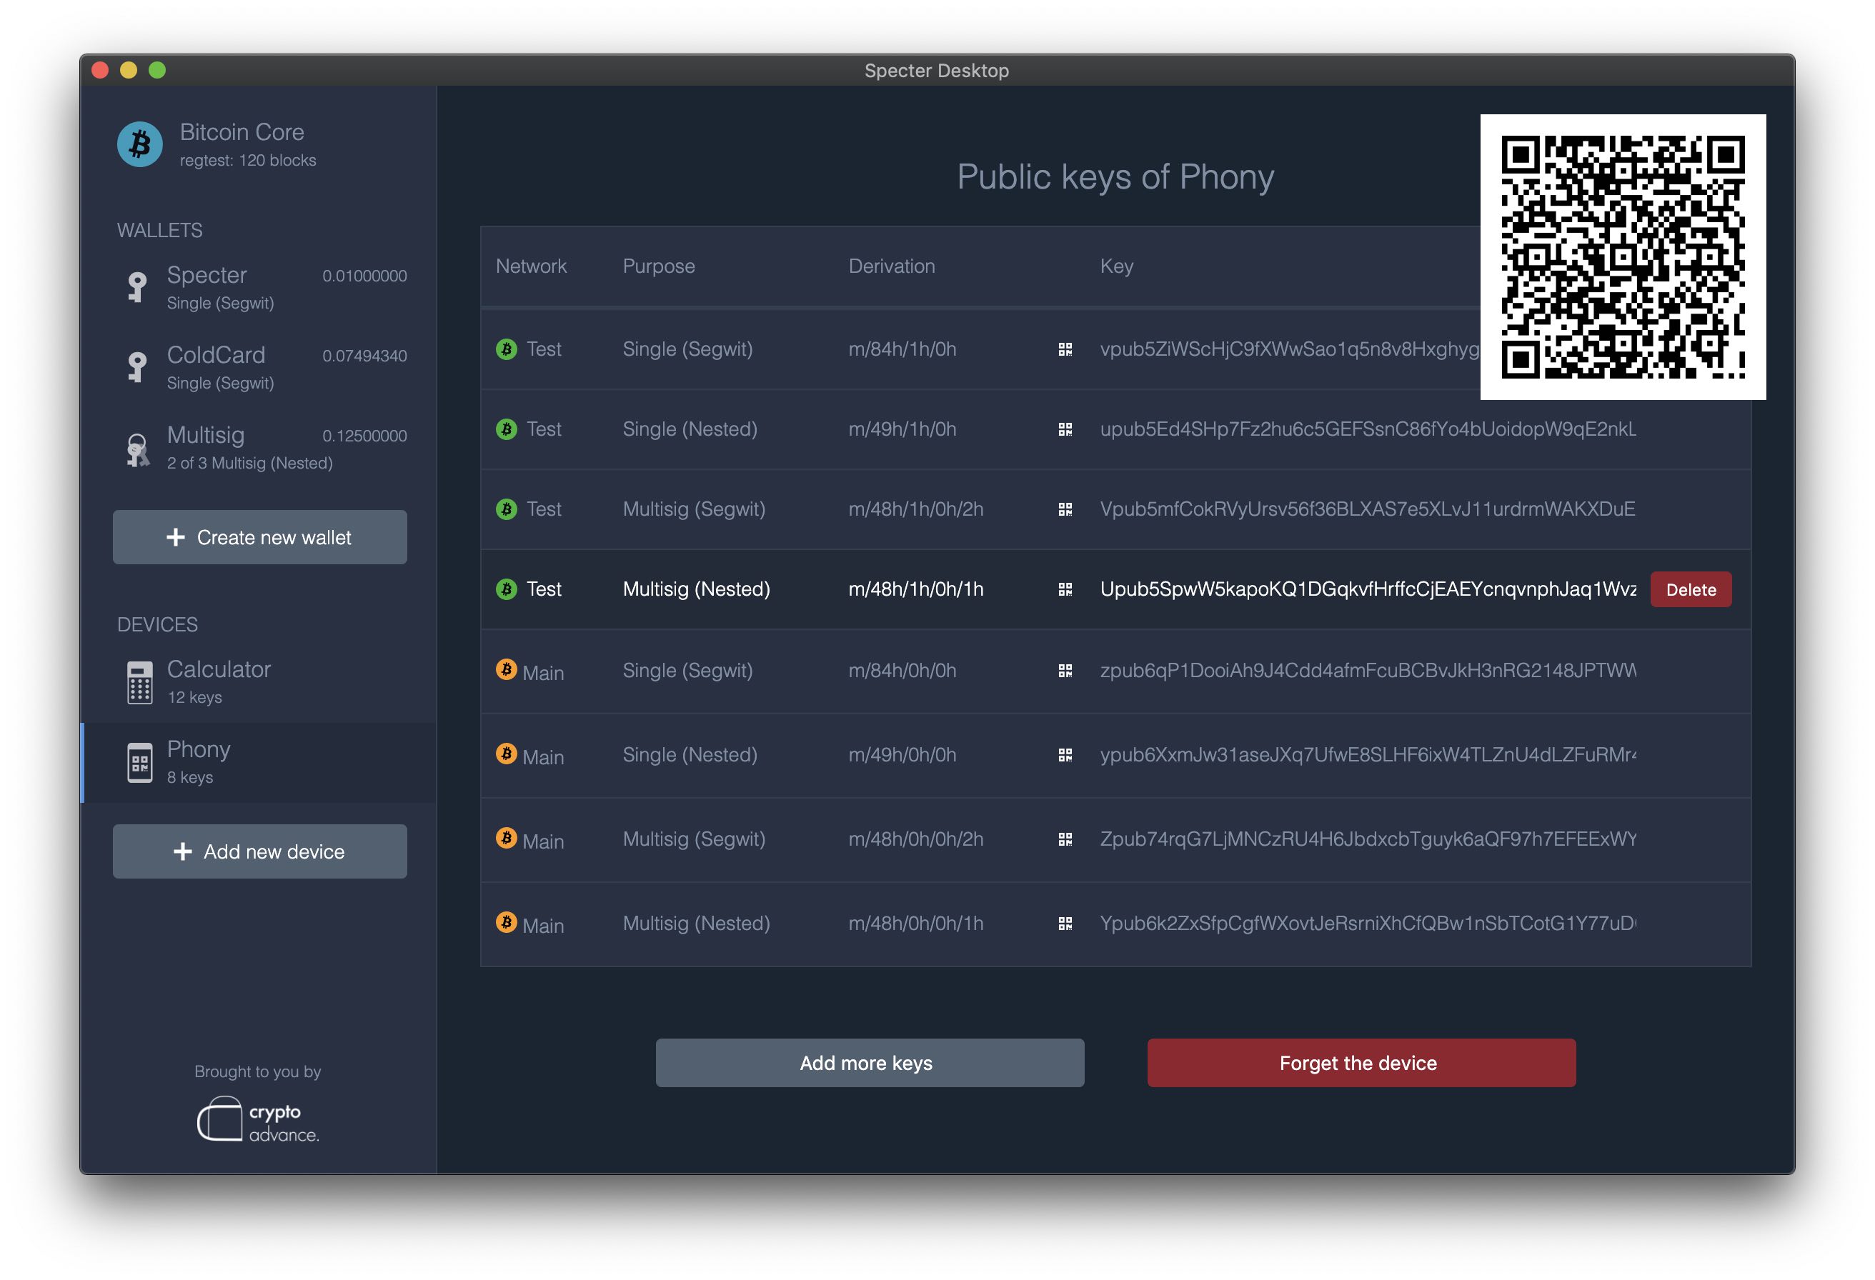Show QR code for m/48h/0h/0h/2h key
This screenshot has height=1280, width=1875.
click(x=1065, y=839)
